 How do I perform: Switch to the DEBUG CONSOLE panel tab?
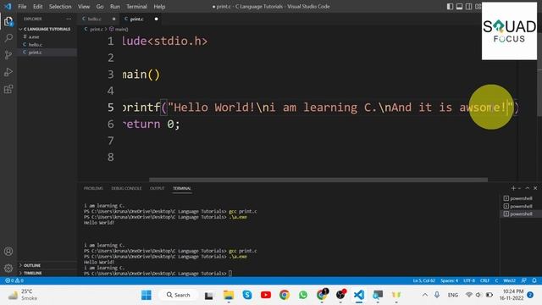tap(126, 188)
